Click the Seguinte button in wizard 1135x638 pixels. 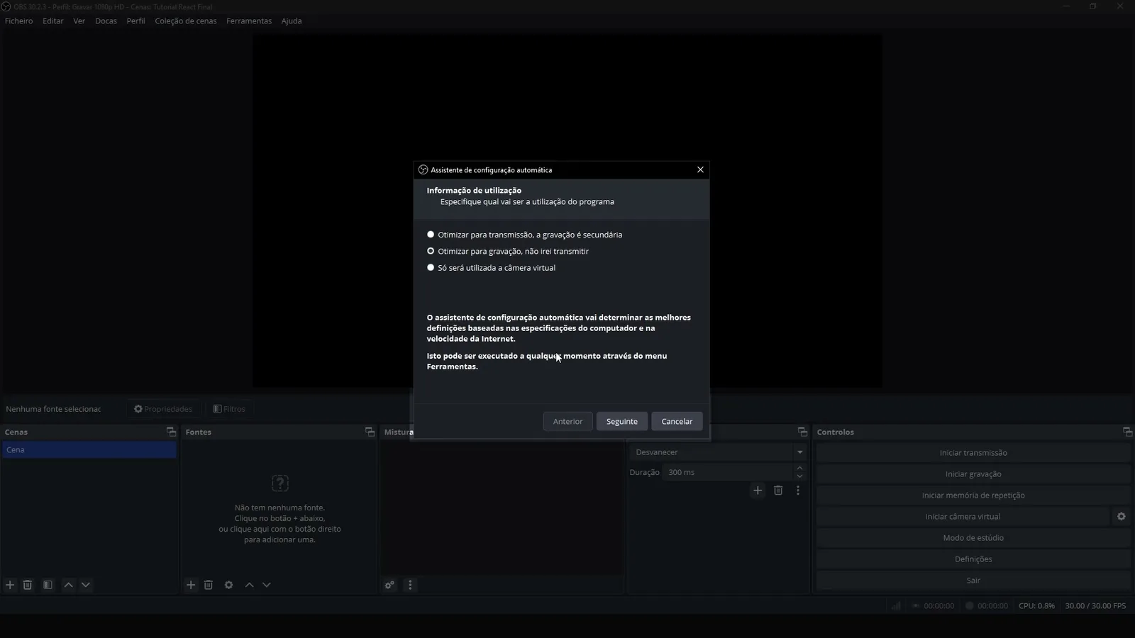(621, 421)
